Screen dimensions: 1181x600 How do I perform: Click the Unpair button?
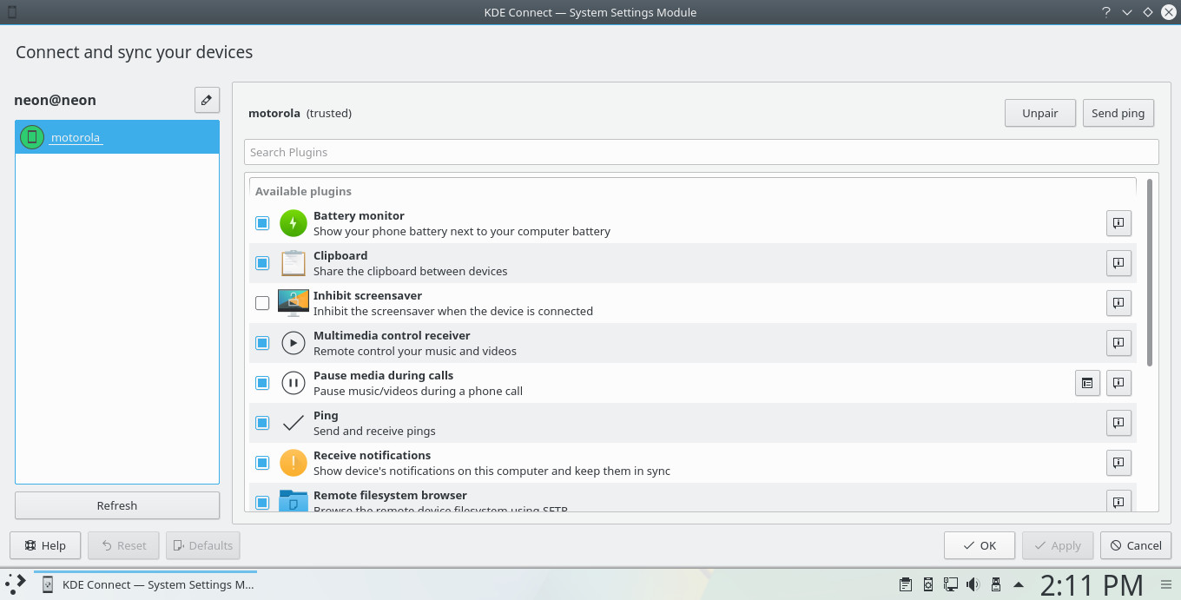[x=1039, y=114]
